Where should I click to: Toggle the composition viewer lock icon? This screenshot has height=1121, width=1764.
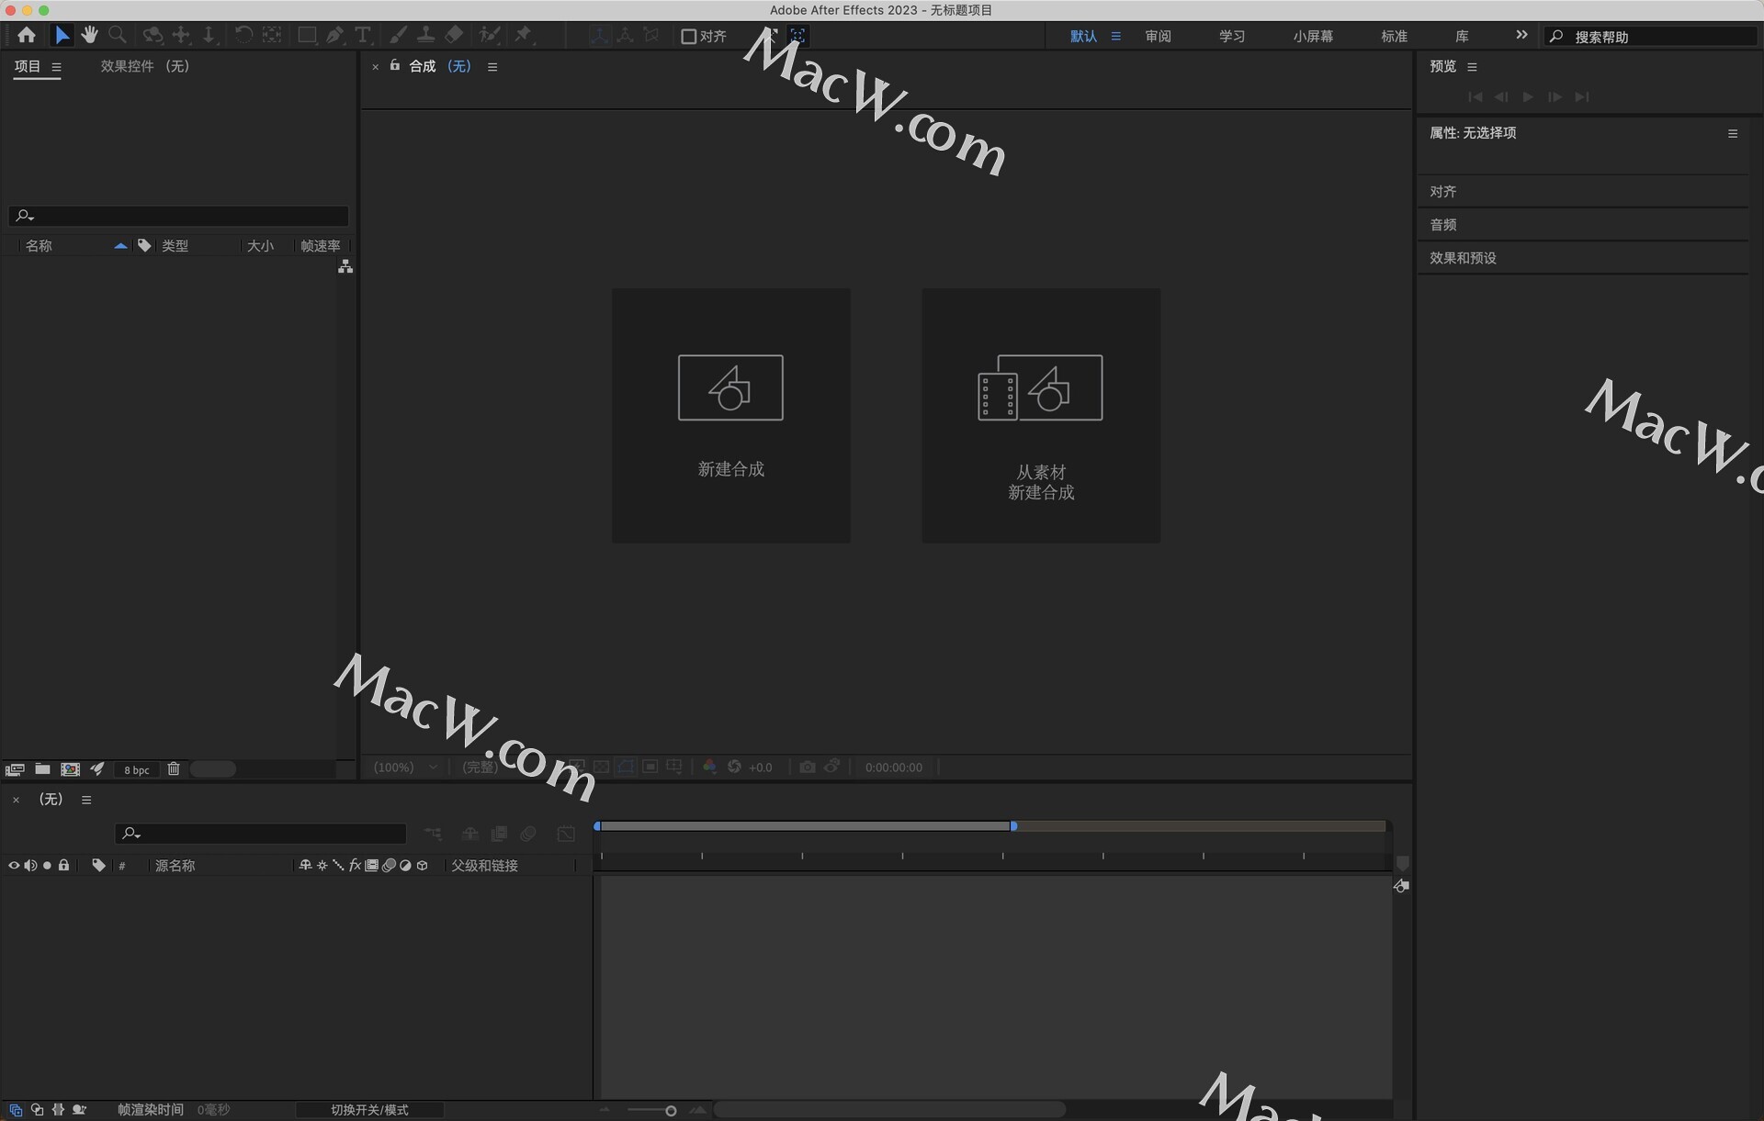tap(395, 66)
